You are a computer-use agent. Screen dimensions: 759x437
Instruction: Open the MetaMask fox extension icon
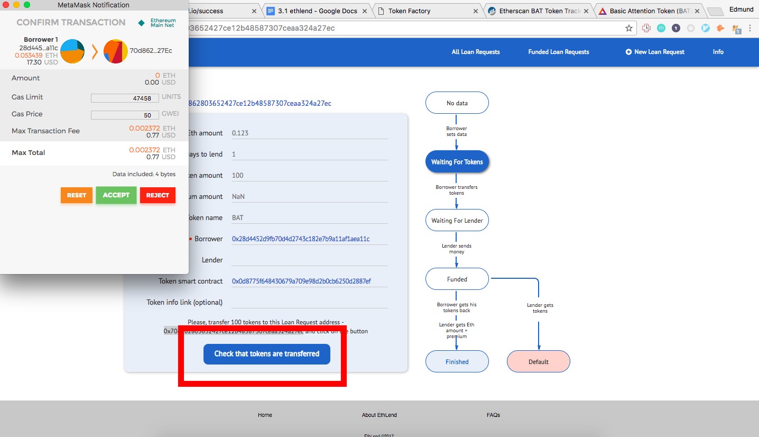[720, 28]
